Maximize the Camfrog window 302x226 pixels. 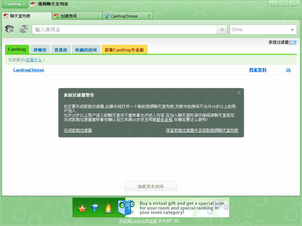coord(283,3)
